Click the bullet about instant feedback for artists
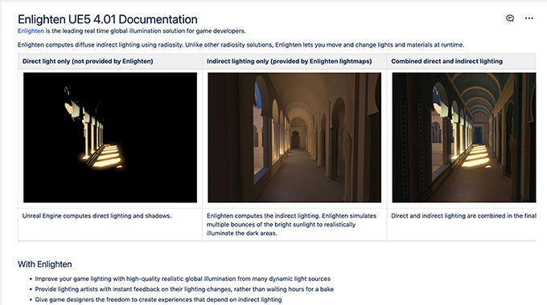 point(184,289)
